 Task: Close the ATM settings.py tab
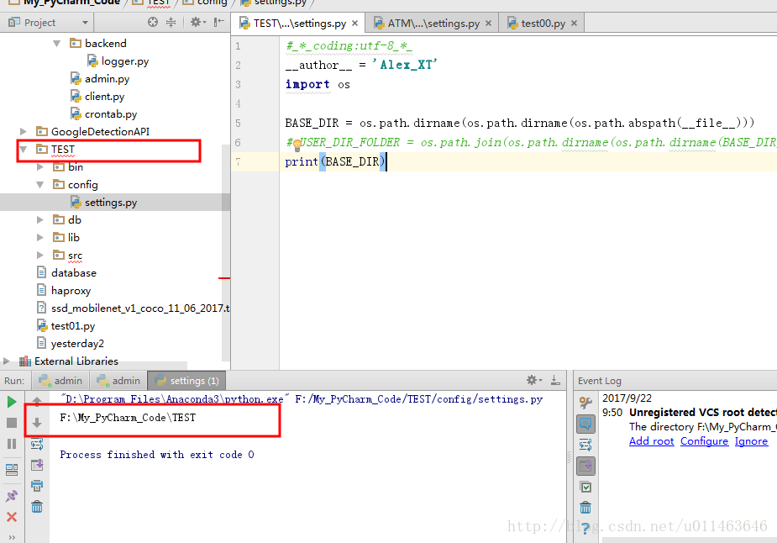488,24
